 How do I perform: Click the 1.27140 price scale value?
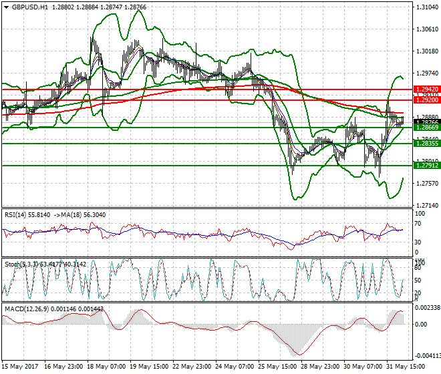click(x=427, y=206)
